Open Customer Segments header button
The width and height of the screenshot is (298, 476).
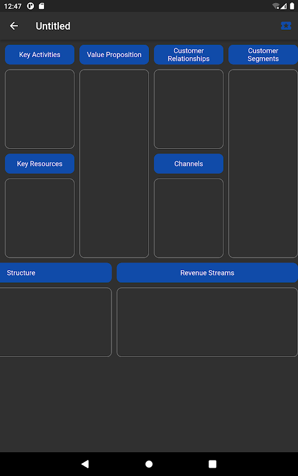263,55
